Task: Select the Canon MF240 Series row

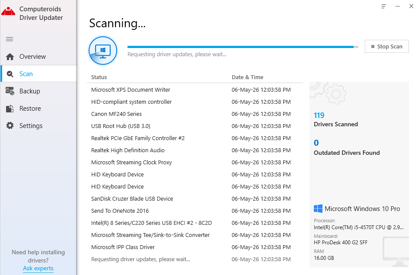Action: point(195,114)
